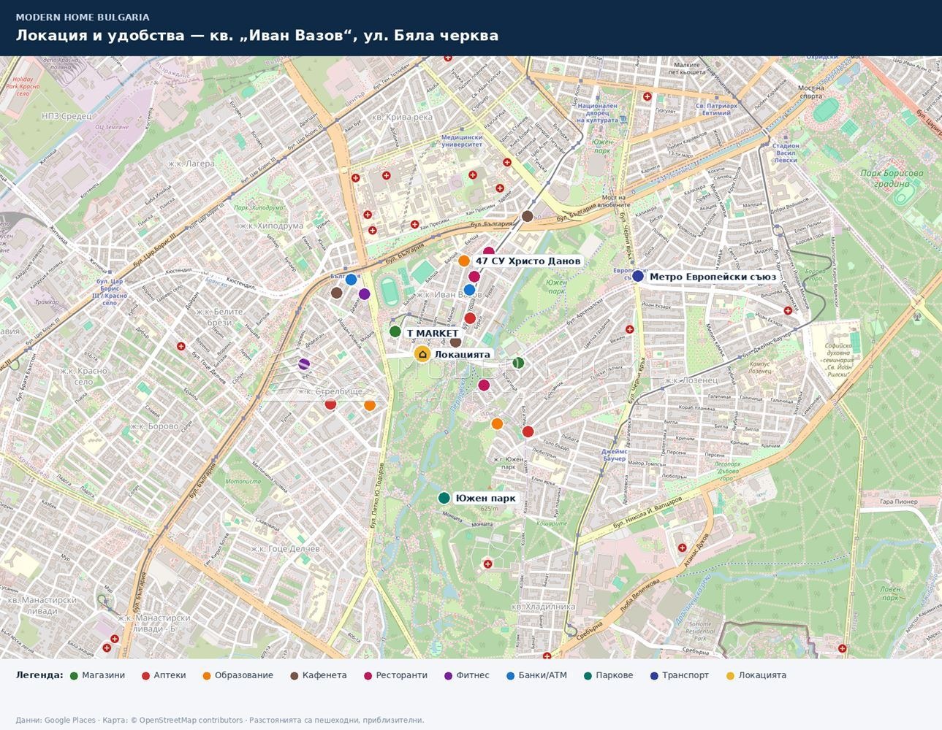Image resolution: width=942 pixels, height=730 pixels.
Task: Click the Фитнес legend label
Action: 473,675
